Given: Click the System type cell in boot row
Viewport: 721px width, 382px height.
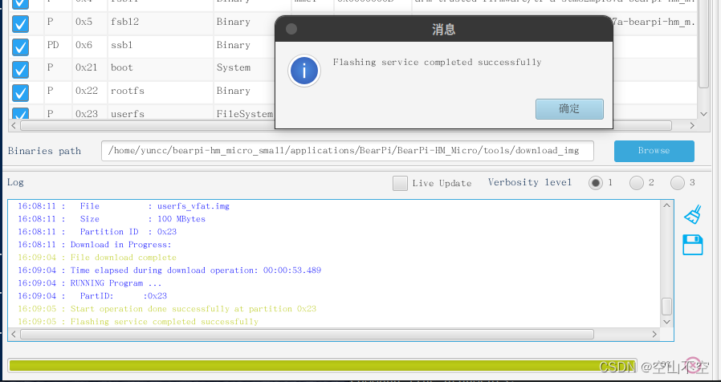Looking at the screenshot, I should (244, 67).
